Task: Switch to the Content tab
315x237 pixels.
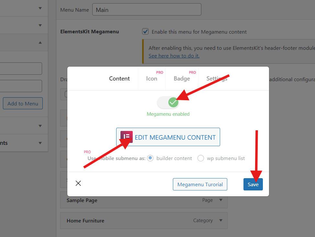Action: pos(119,79)
